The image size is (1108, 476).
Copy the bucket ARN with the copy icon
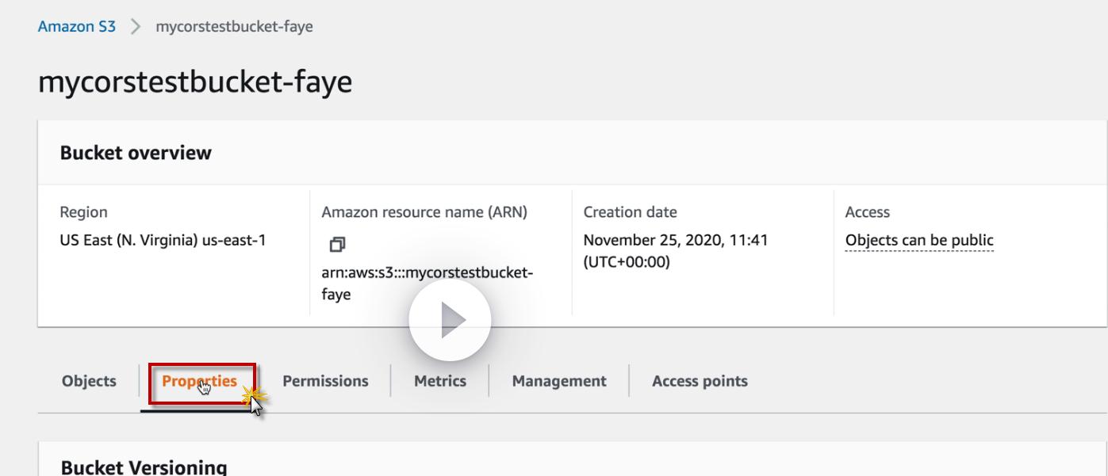pyautogui.click(x=337, y=244)
